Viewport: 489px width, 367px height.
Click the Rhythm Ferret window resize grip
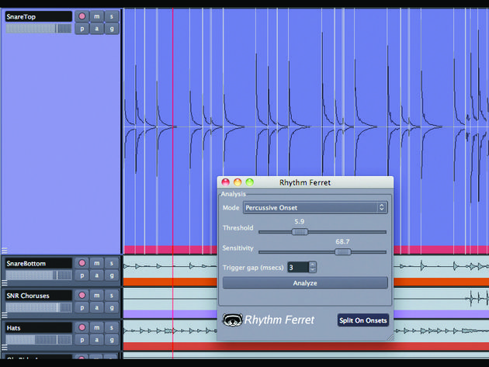[390, 338]
